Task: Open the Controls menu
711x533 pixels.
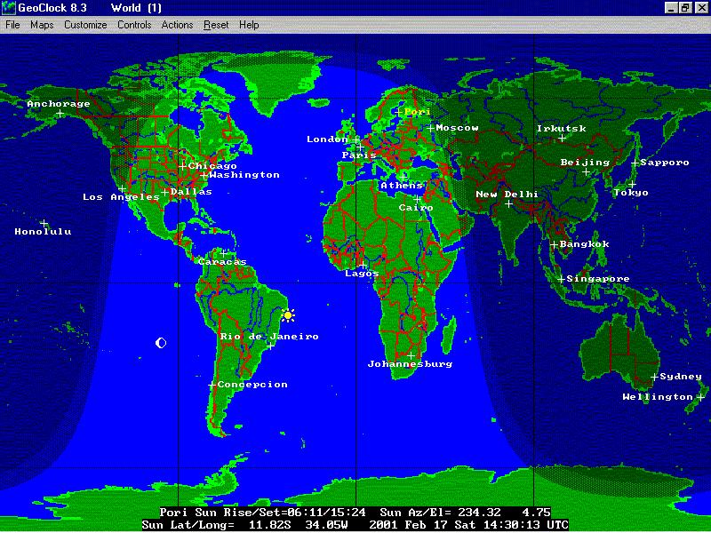Action: click(x=134, y=25)
